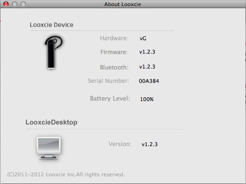Select the 100% battery level value
Image resolution: width=246 pixels, height=184 pixels.
147,99
